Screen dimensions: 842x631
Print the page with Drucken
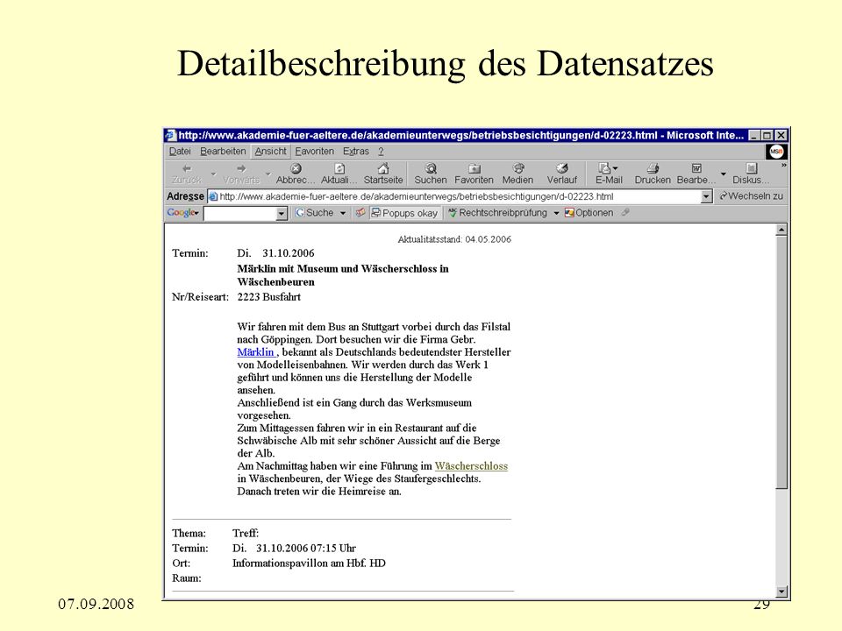(653, 174)
